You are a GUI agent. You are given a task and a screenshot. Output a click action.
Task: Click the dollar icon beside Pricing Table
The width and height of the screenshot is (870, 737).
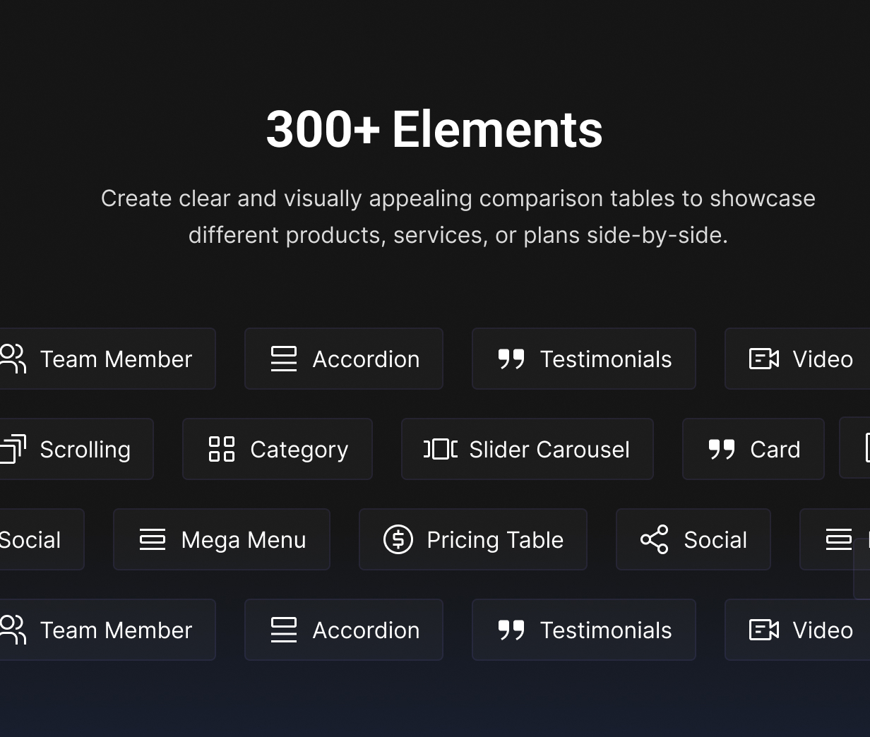398,539
